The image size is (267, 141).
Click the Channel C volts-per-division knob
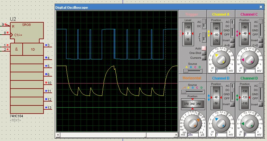249,60
